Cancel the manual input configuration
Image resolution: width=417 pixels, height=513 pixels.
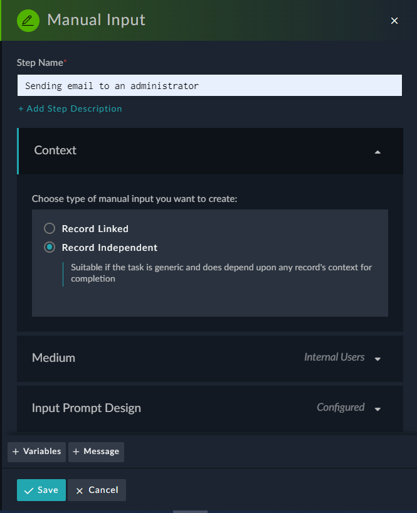(x=97, y=490)
